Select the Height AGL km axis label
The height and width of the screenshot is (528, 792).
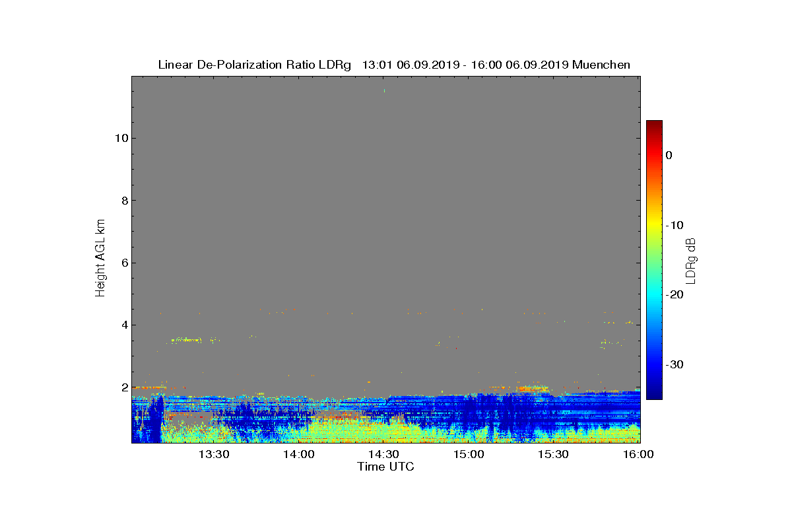(100, 259)
